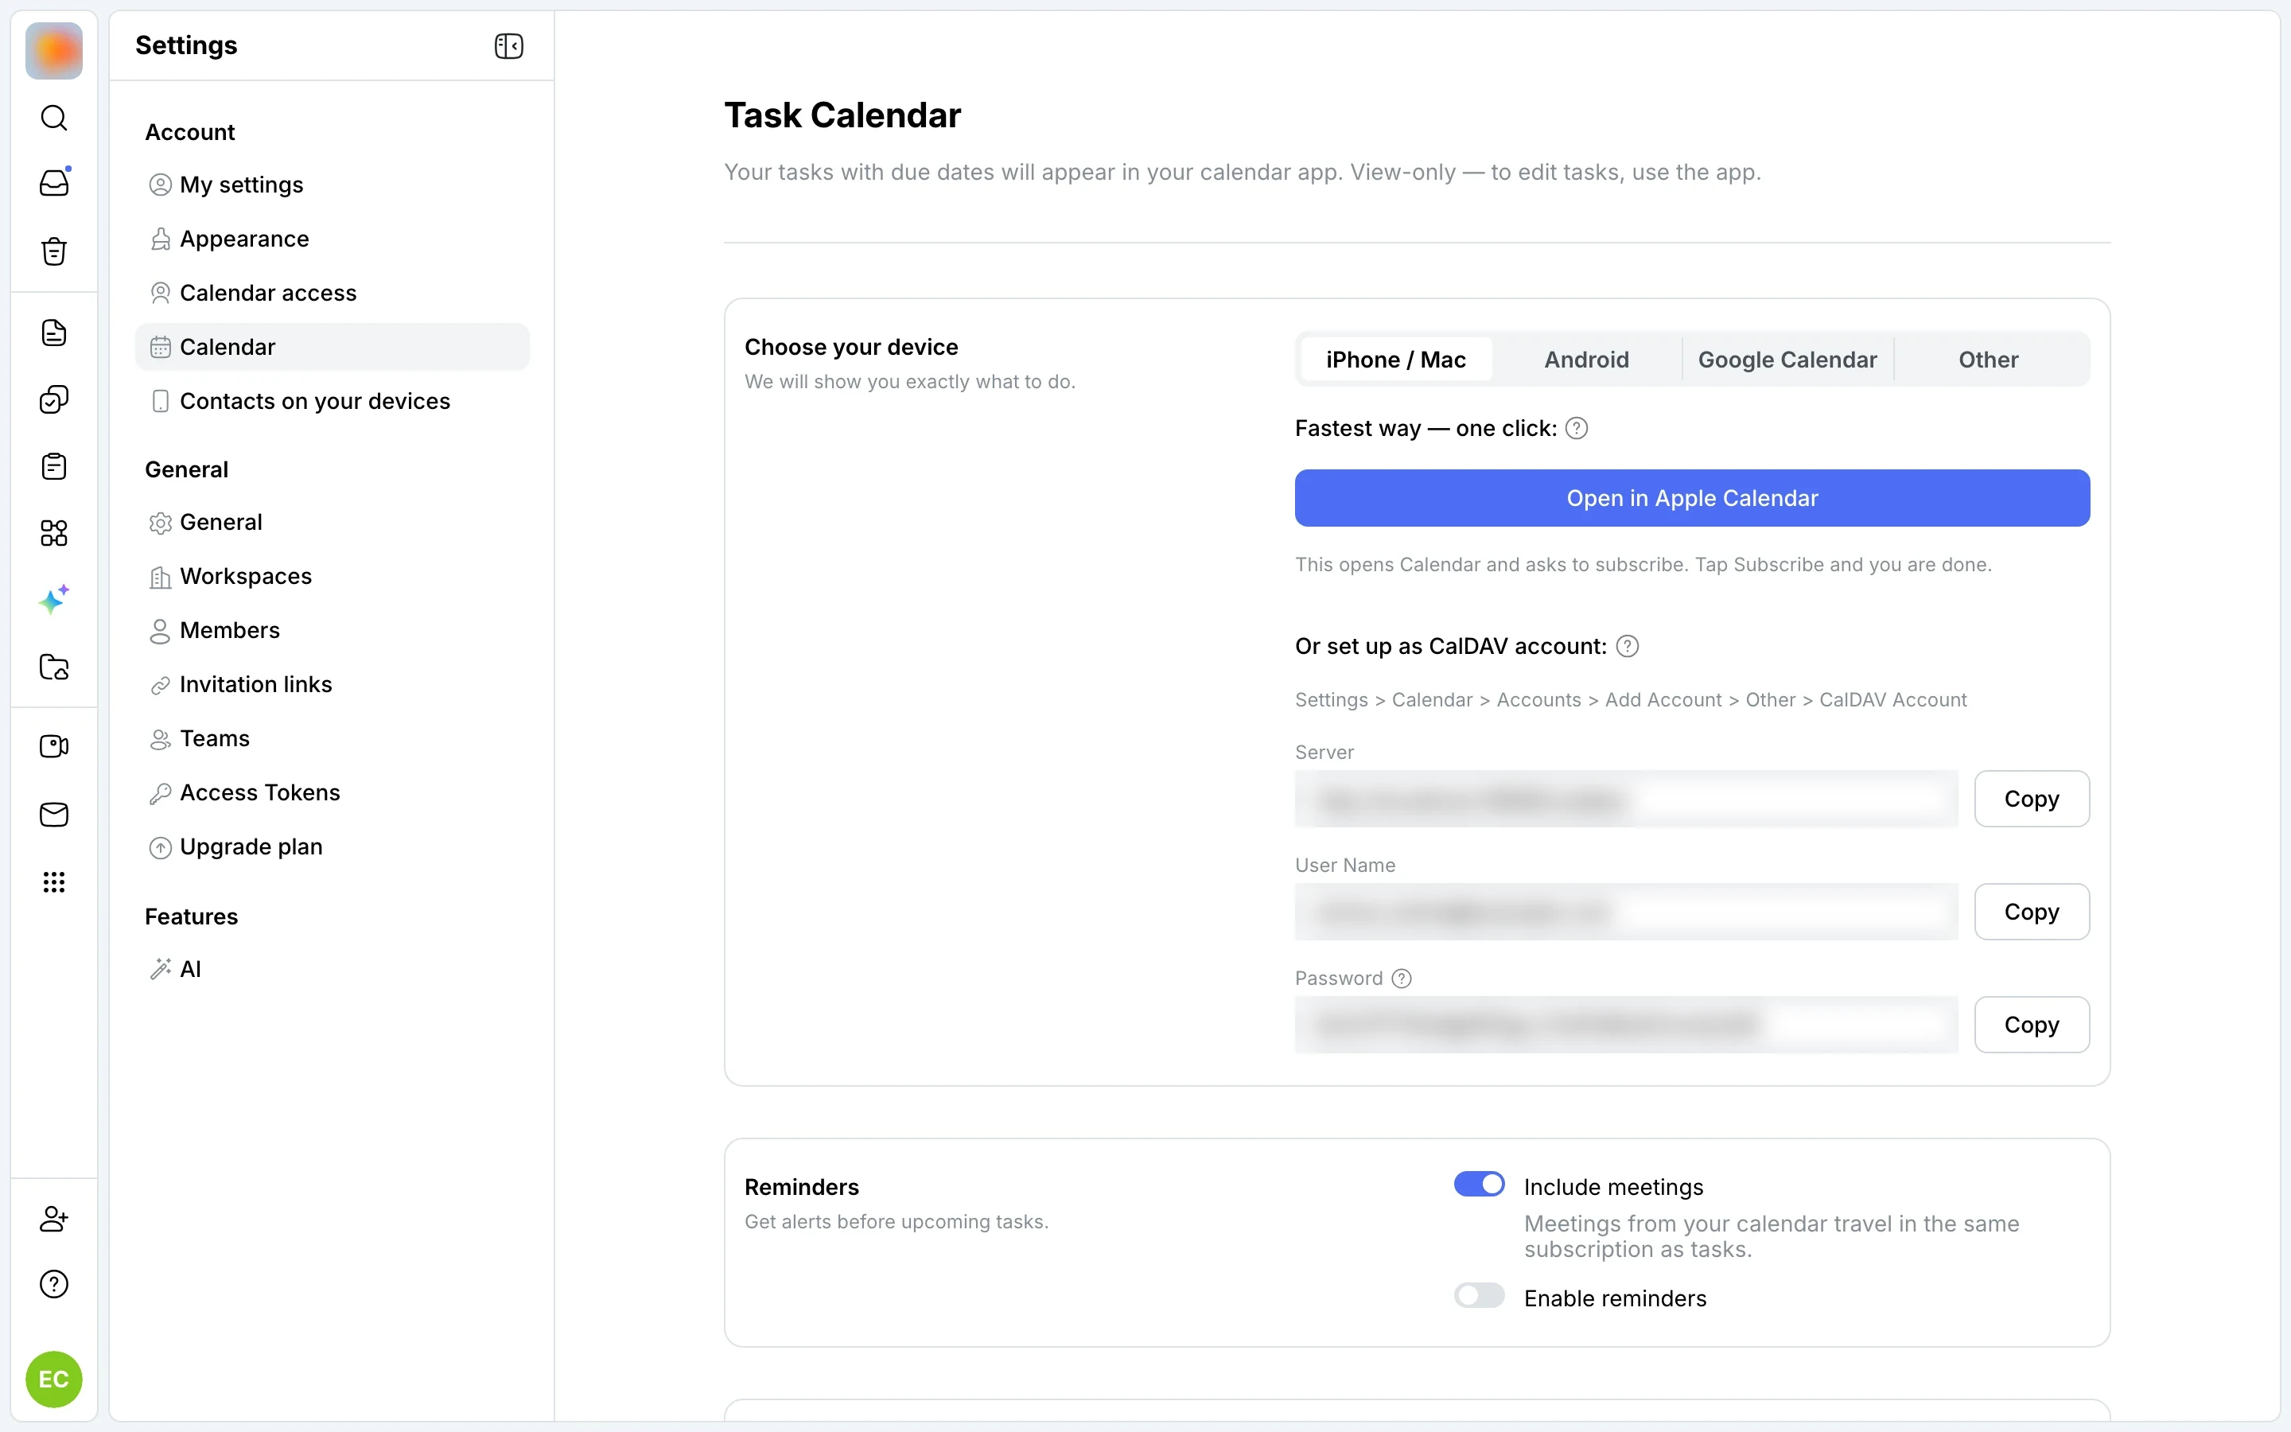Click the User Name input field

[x=1625, y=911]
